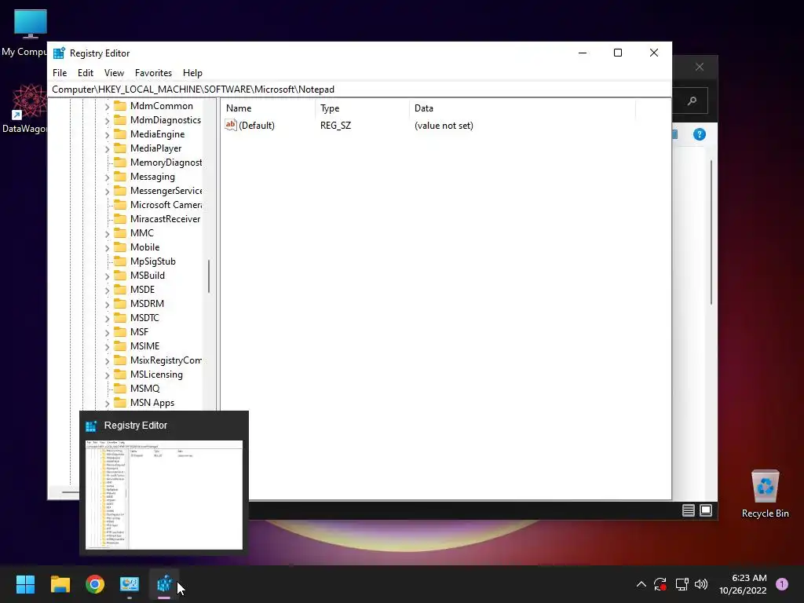Switch background window to details view icon
Image resolution: width=804 pixels, height=603 pixels.
click(688, 510)
